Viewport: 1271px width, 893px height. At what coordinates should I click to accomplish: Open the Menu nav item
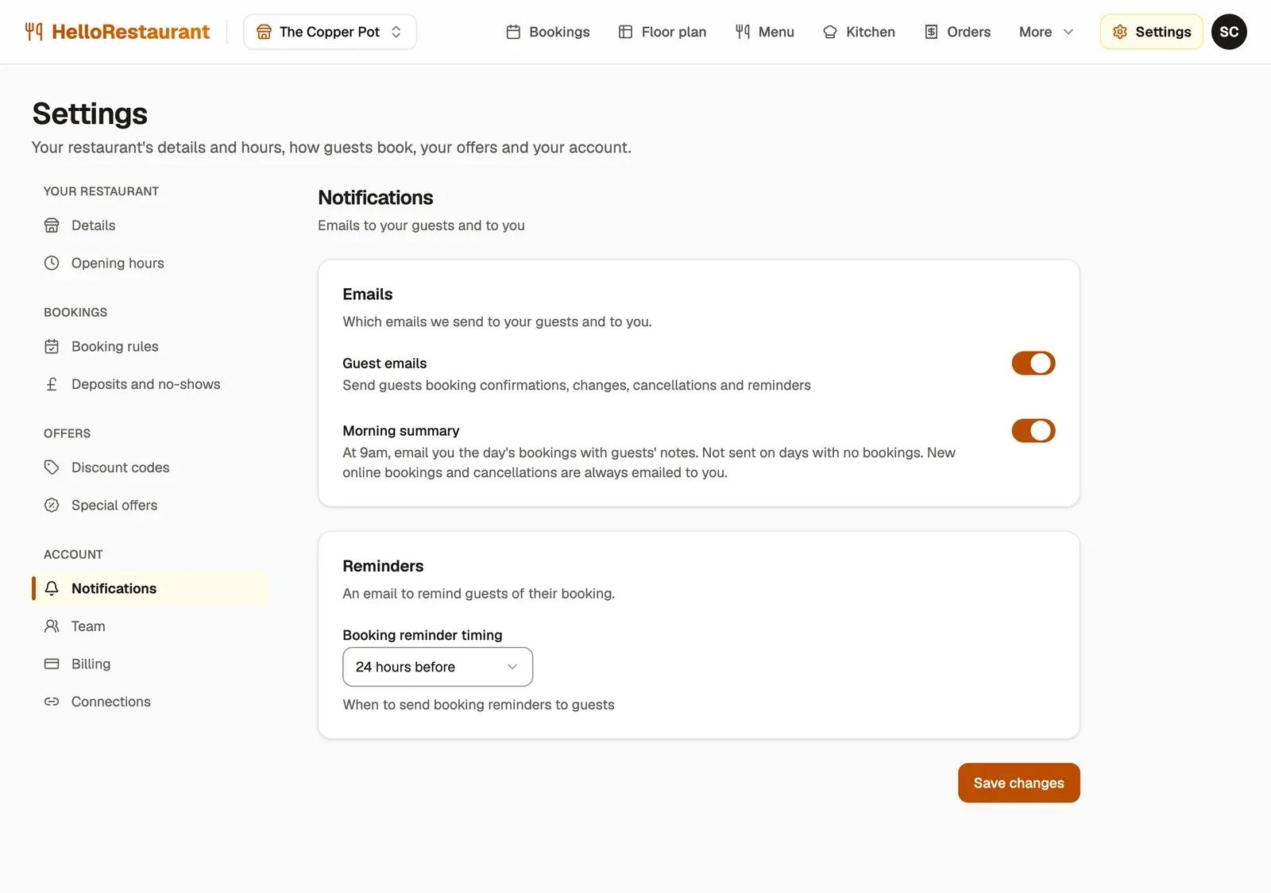click(x=764, y=32)
